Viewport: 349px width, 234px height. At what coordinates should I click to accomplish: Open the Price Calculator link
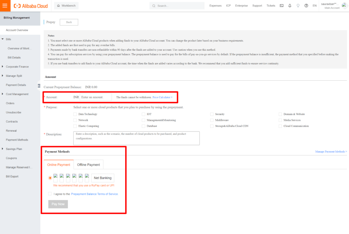click(162, 97)
